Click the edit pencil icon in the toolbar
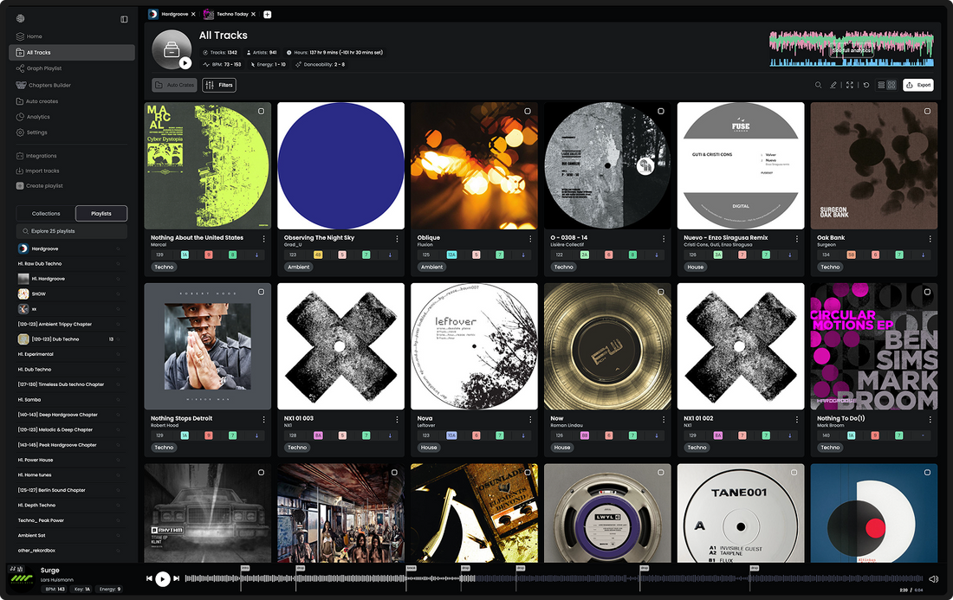Viewport: 953px width, 600px height. [x=833, y=85]
